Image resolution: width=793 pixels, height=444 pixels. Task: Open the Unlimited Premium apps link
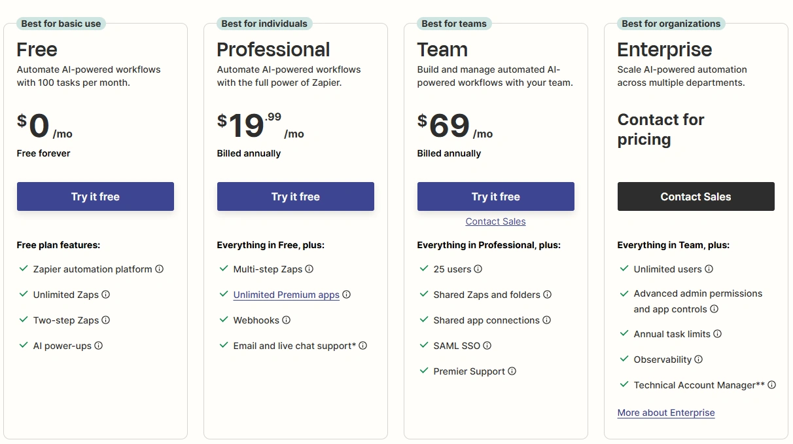pos(287,295)
